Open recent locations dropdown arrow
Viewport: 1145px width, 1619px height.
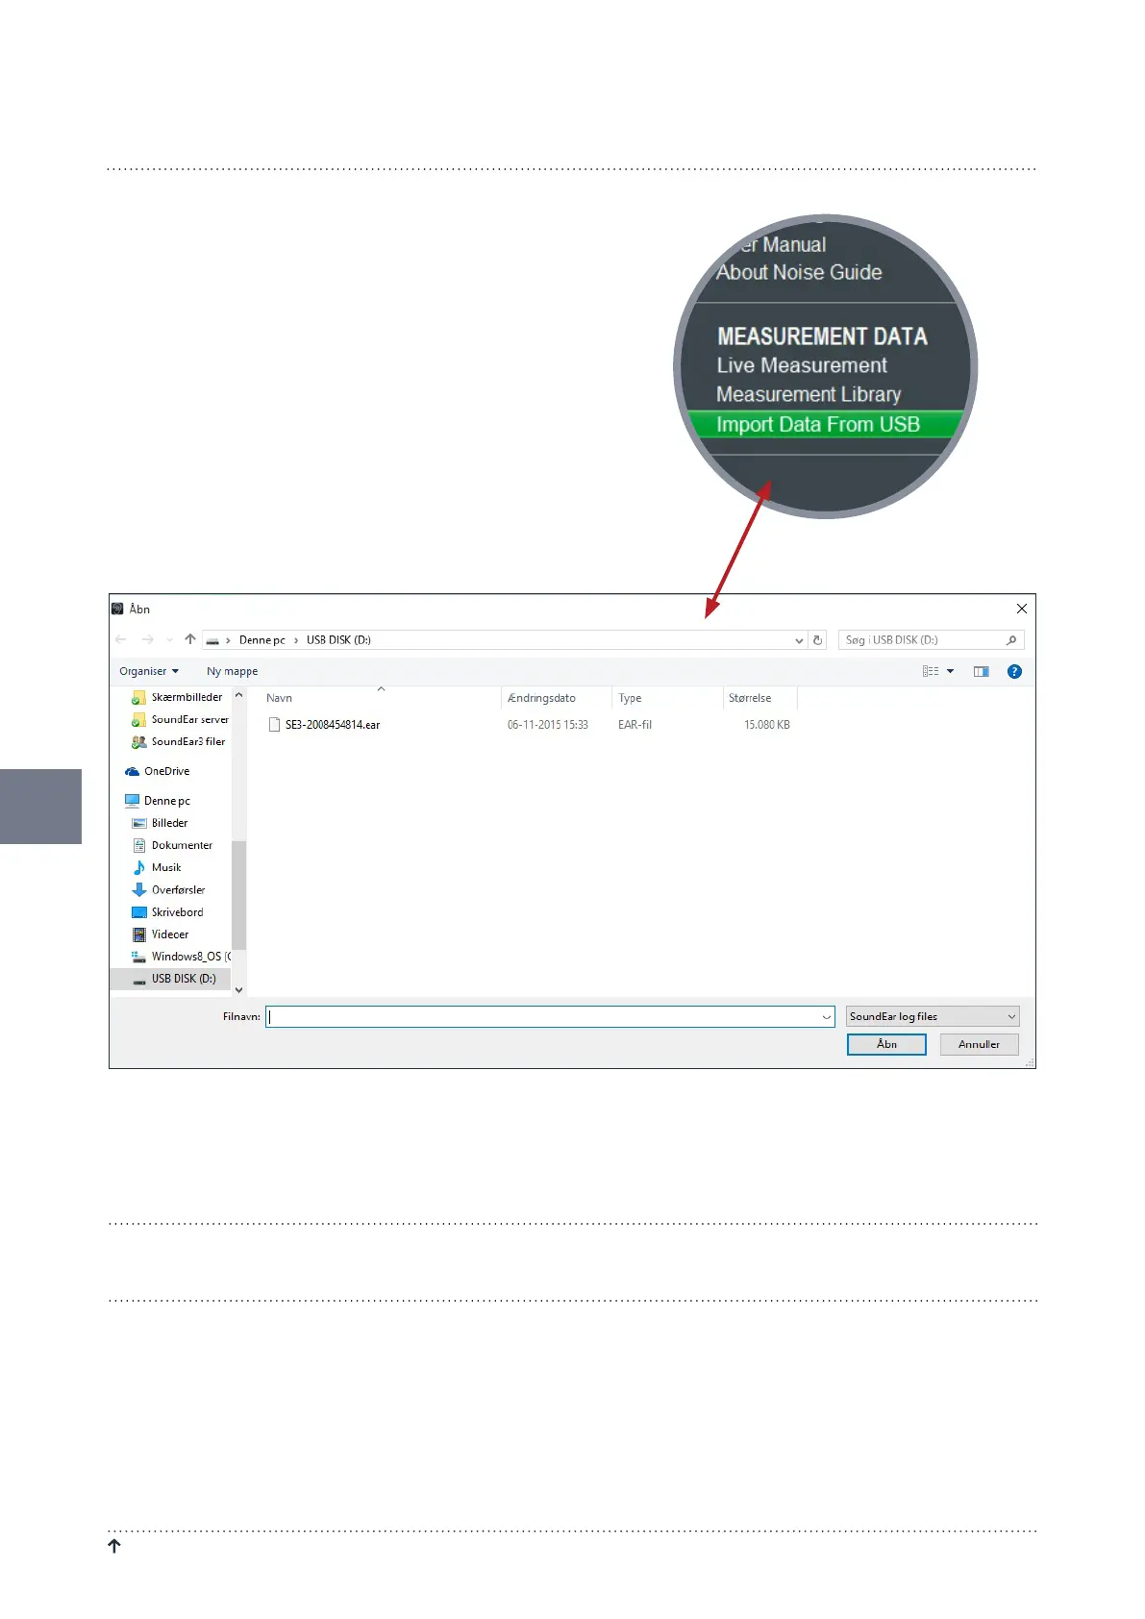[x=169, y=640]
